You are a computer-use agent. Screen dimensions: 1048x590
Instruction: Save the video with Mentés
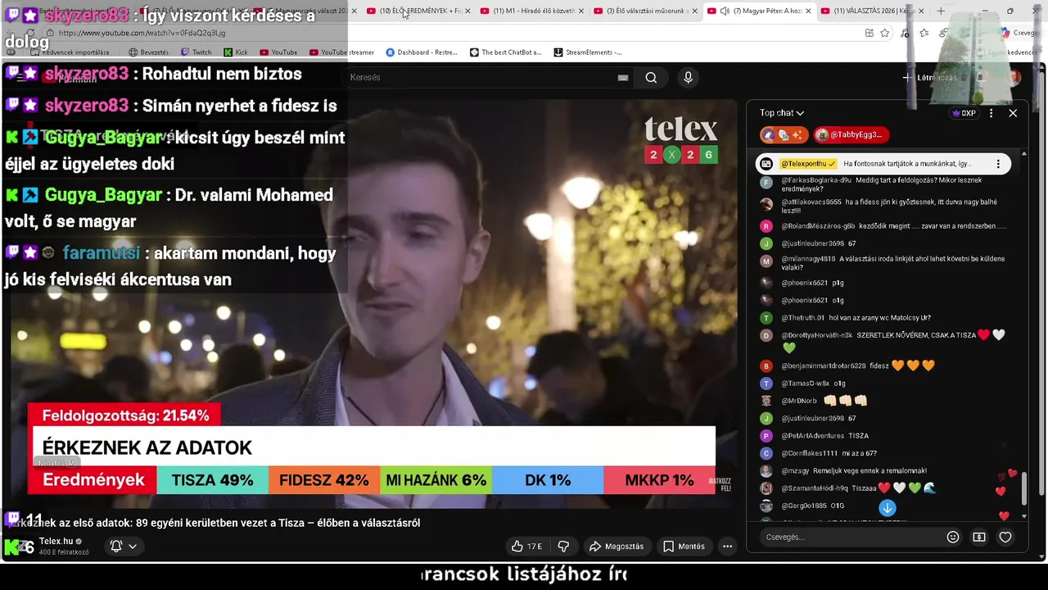pos(684,546)
